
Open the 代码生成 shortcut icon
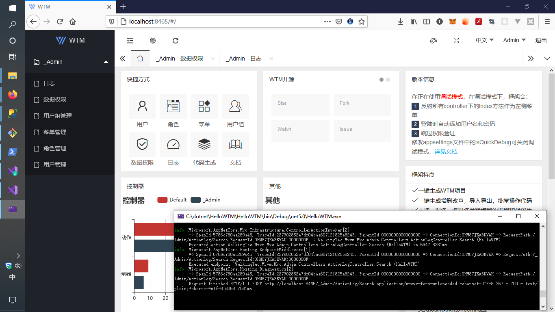click(x=204, y=145)
